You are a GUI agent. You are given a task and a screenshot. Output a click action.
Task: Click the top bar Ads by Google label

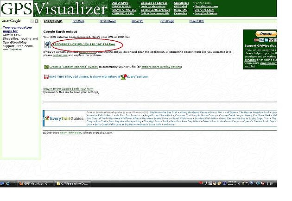click(53, 21)
